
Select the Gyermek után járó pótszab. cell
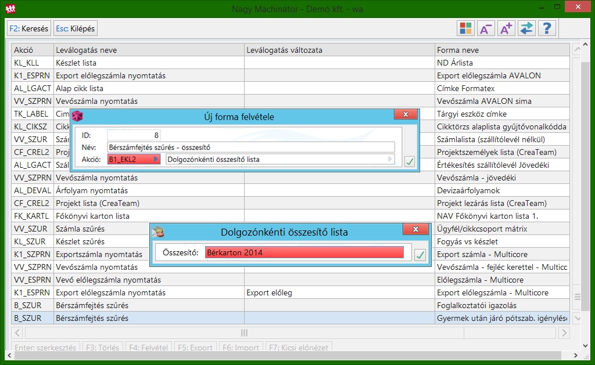click(502, 319)
